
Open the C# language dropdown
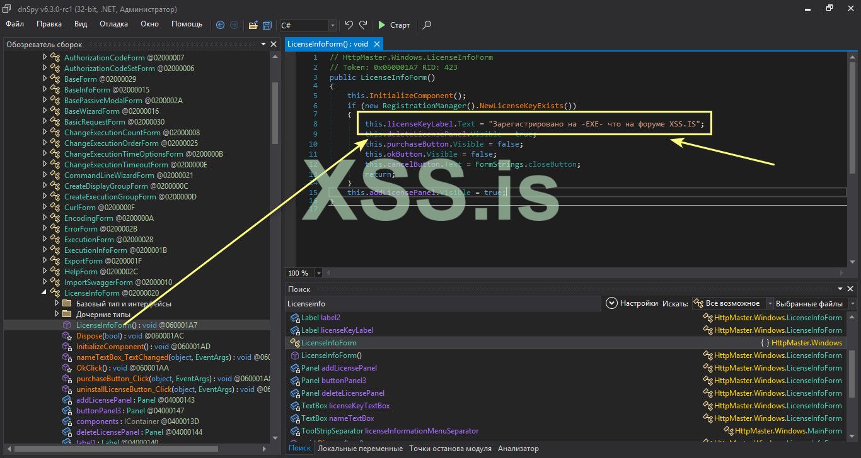pos(332,26)
